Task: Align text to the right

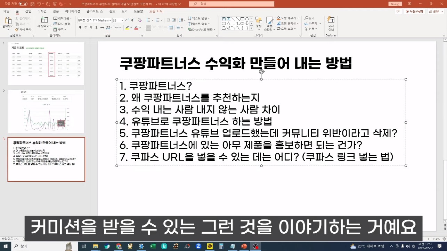Action: (x=160, y=28)
